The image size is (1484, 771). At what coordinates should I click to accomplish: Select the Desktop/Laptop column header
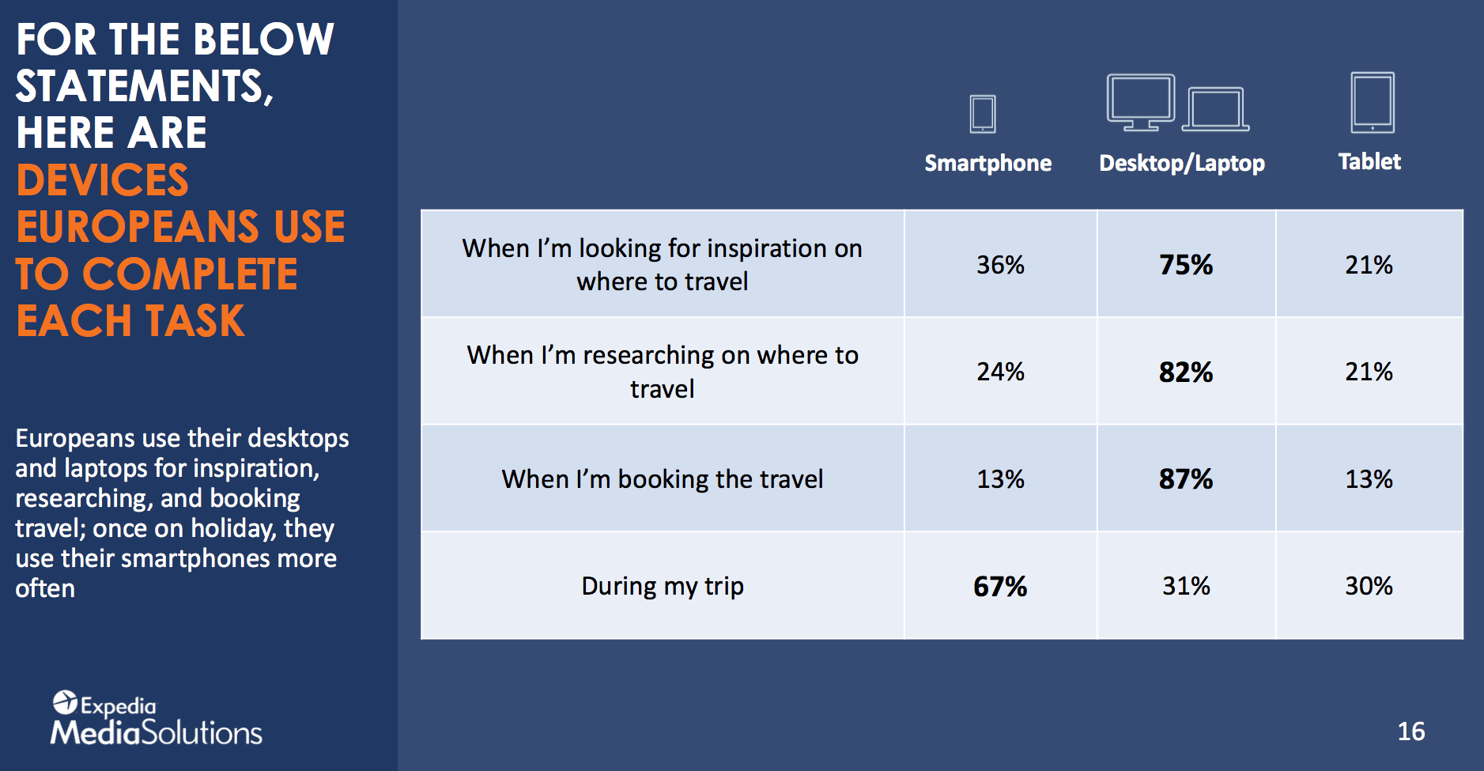1182,163
